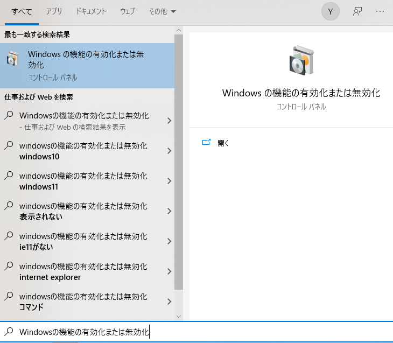Image resolution: width=393 pixels, height=343 pixels.
Task: Click the Y user account avatar
Action: click(x=331, y=11)
